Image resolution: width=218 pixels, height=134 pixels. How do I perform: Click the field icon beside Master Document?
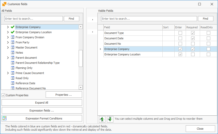click(x=13, y=47)
